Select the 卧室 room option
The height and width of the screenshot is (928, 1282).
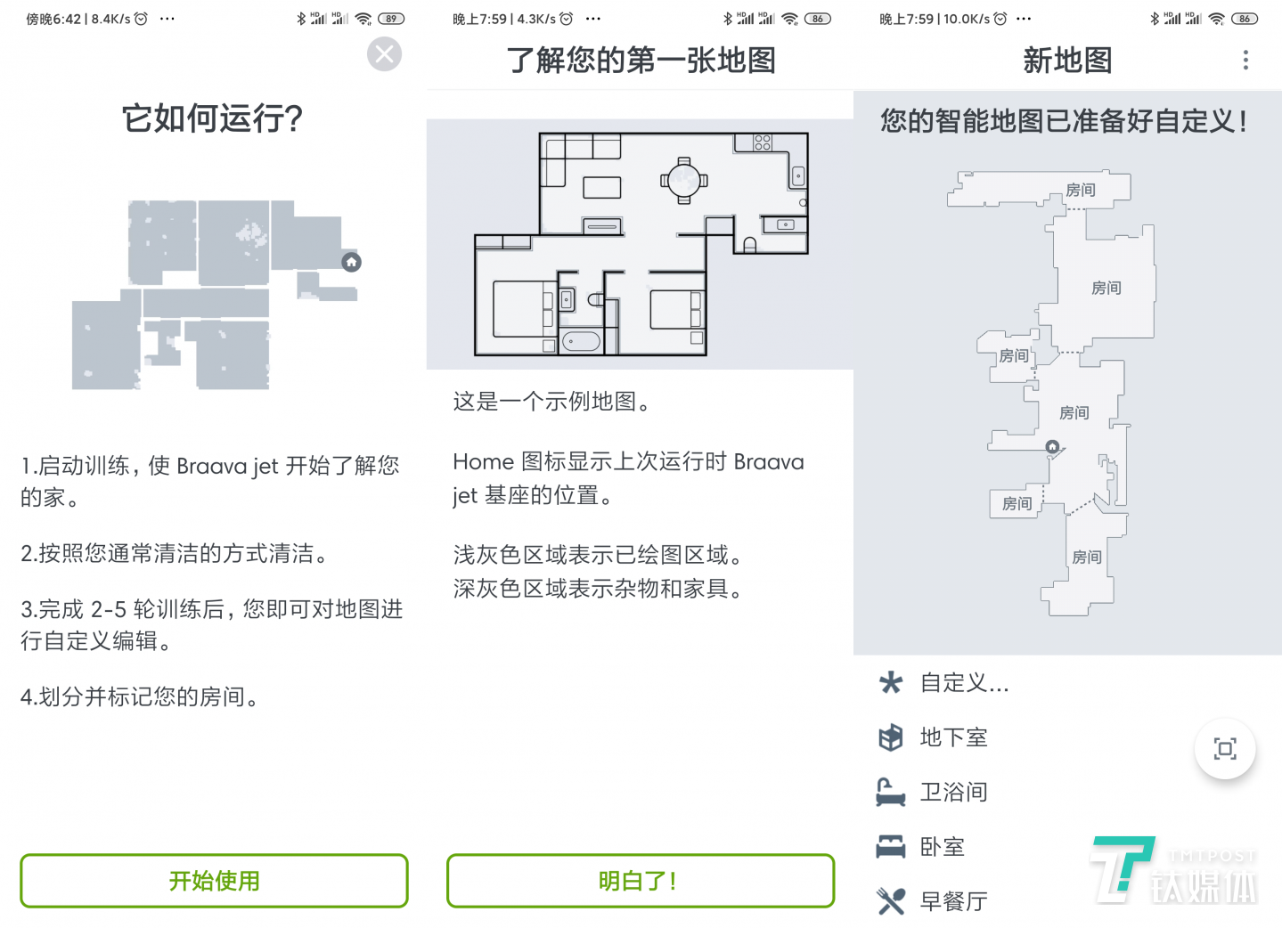click(942, 846)
